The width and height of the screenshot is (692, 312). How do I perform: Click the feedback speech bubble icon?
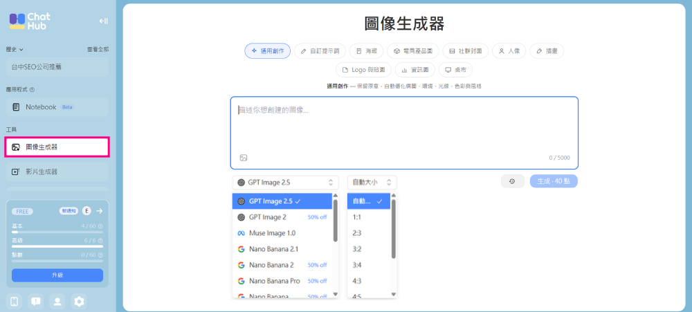[x=36, y=302]
